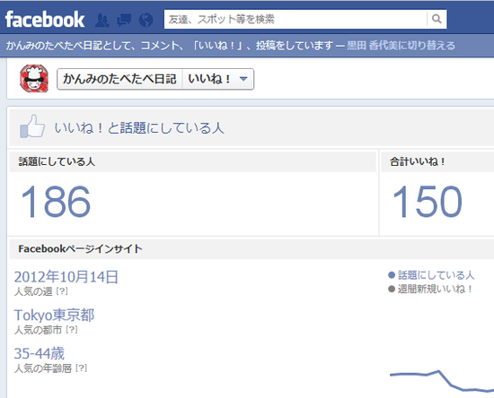Click the かんみのたべたべ日記 page button
The height and width of the screenshot is (398, 494).
(119, 79)
